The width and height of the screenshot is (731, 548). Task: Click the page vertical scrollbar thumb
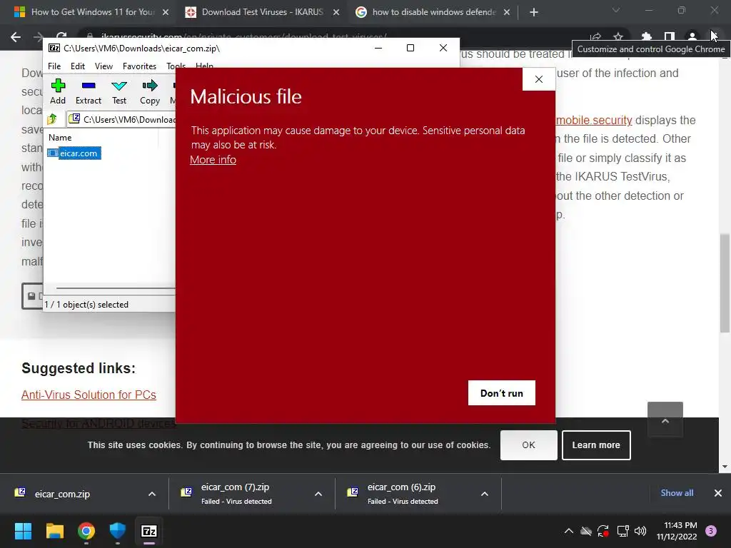tap(725, 283)
